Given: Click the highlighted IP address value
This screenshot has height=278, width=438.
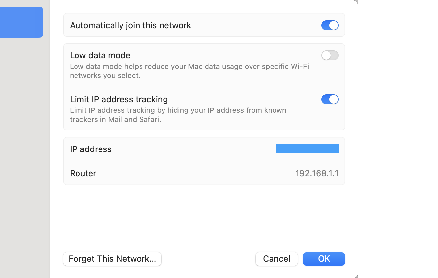Looking at the screenshot, I should [x=308, y=149].
